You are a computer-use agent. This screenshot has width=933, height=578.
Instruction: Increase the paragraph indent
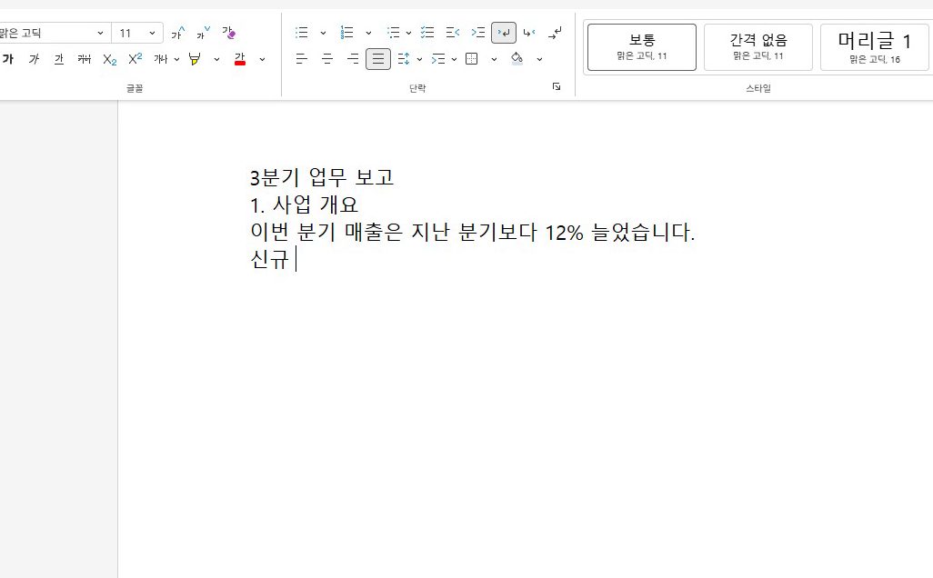coord(478,33)
